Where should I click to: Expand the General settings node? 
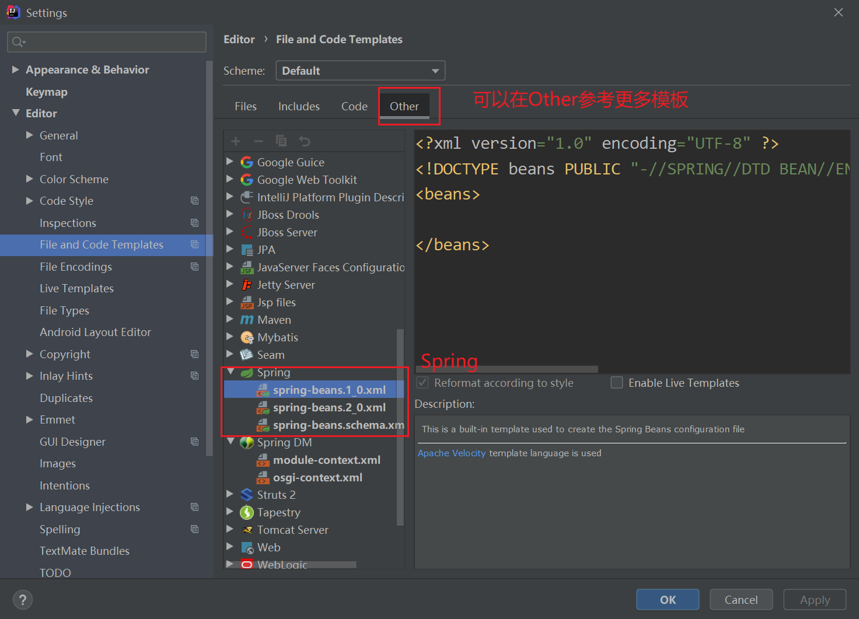(30, 135)
